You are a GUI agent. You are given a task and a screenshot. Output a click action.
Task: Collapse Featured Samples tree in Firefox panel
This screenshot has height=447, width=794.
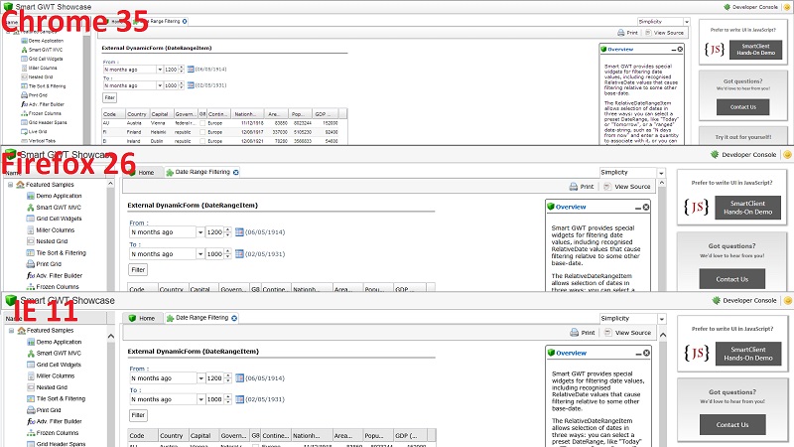(10, 185)
